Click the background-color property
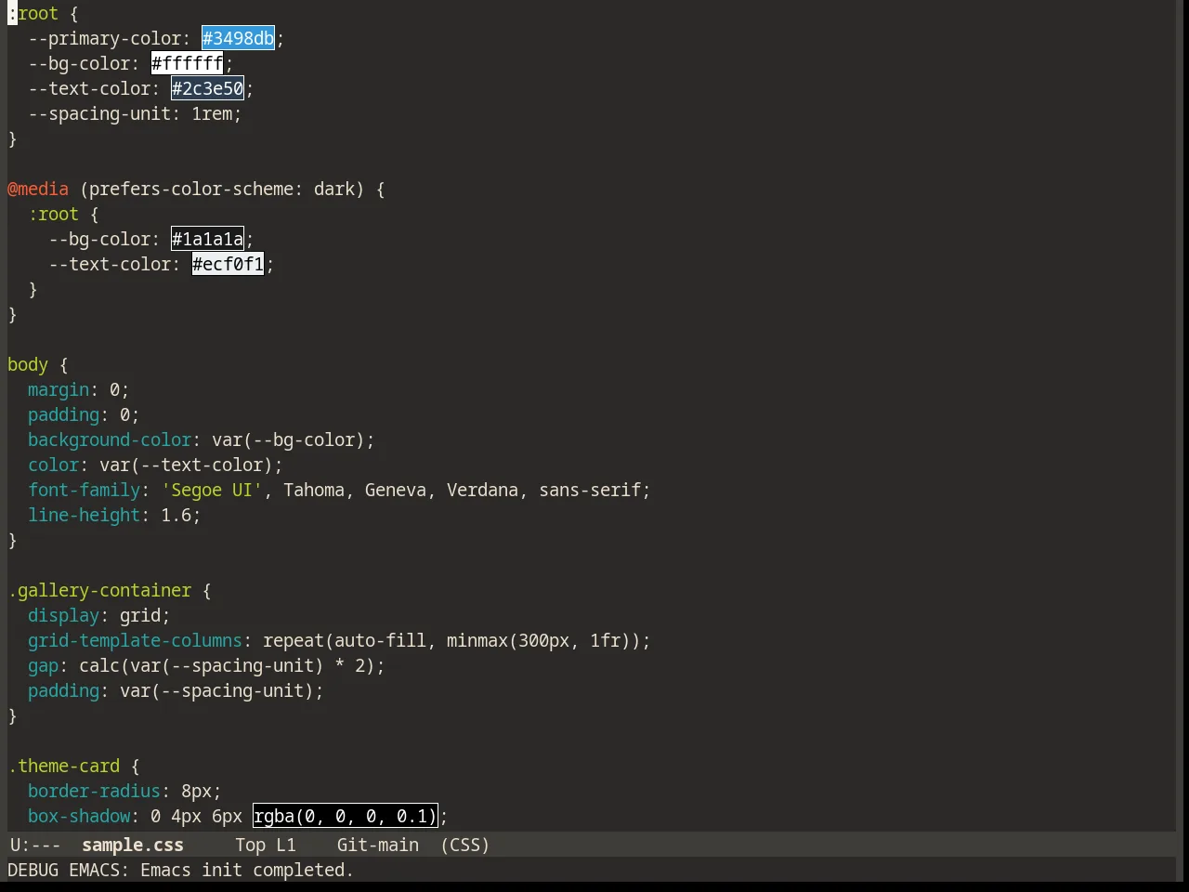Screen dimensions: 1189x892 [x=110, y=439]
